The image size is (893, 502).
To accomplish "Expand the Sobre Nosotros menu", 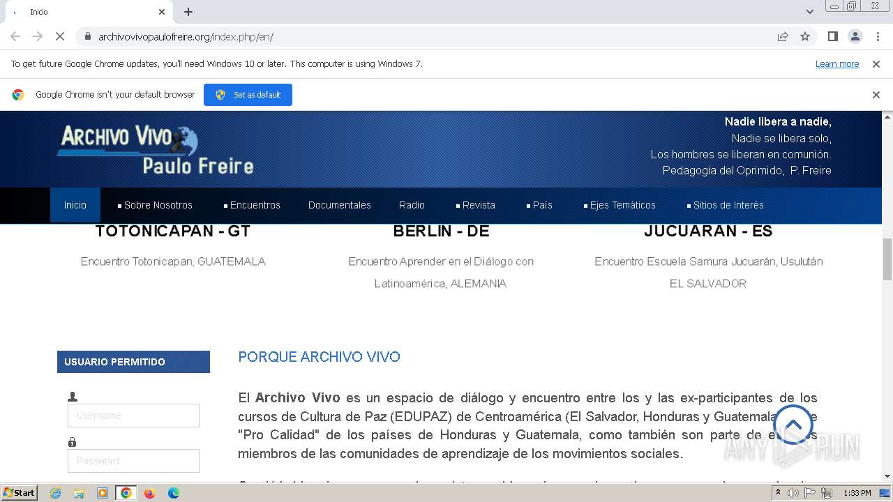I will tap(155, 205).
